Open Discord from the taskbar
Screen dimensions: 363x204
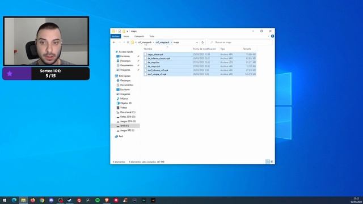(x=51, y=200)
